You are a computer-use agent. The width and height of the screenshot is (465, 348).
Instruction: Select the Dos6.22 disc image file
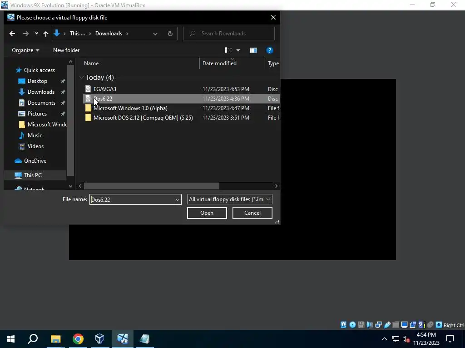click(x=103, y=98)
